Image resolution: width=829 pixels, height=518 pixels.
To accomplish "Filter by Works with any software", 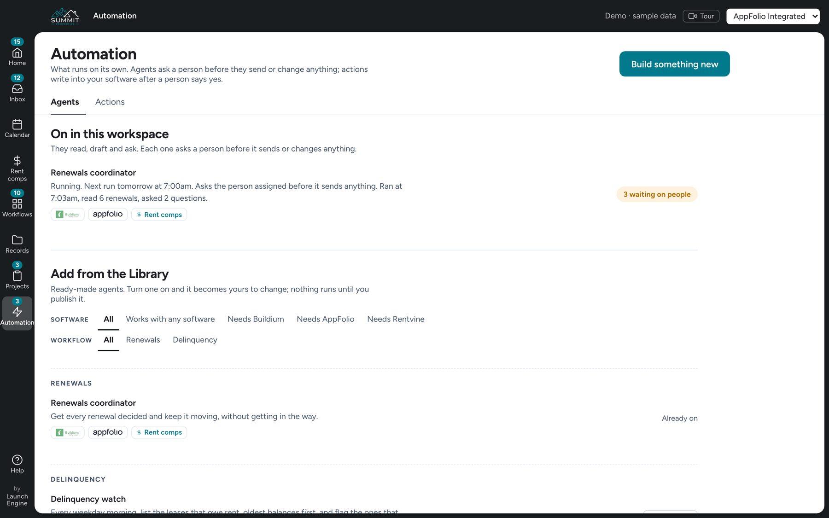I will (x=170, y=319).
